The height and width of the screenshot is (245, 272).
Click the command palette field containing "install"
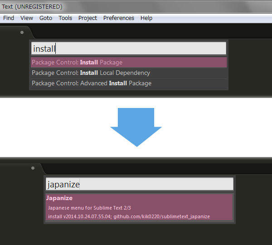[x=129, y=48]
